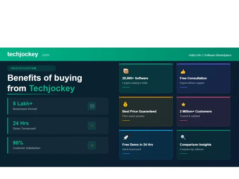This screenshot has width=239, height=179.
Task: Click the thumbs-up icon
Action: point(183,72)
